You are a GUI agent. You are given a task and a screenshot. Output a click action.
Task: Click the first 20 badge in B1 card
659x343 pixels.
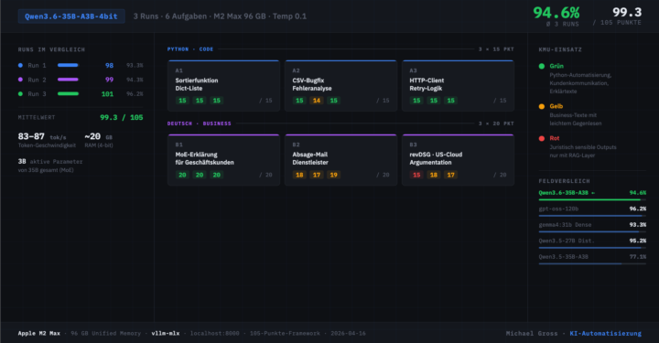(x=182, y=175)
